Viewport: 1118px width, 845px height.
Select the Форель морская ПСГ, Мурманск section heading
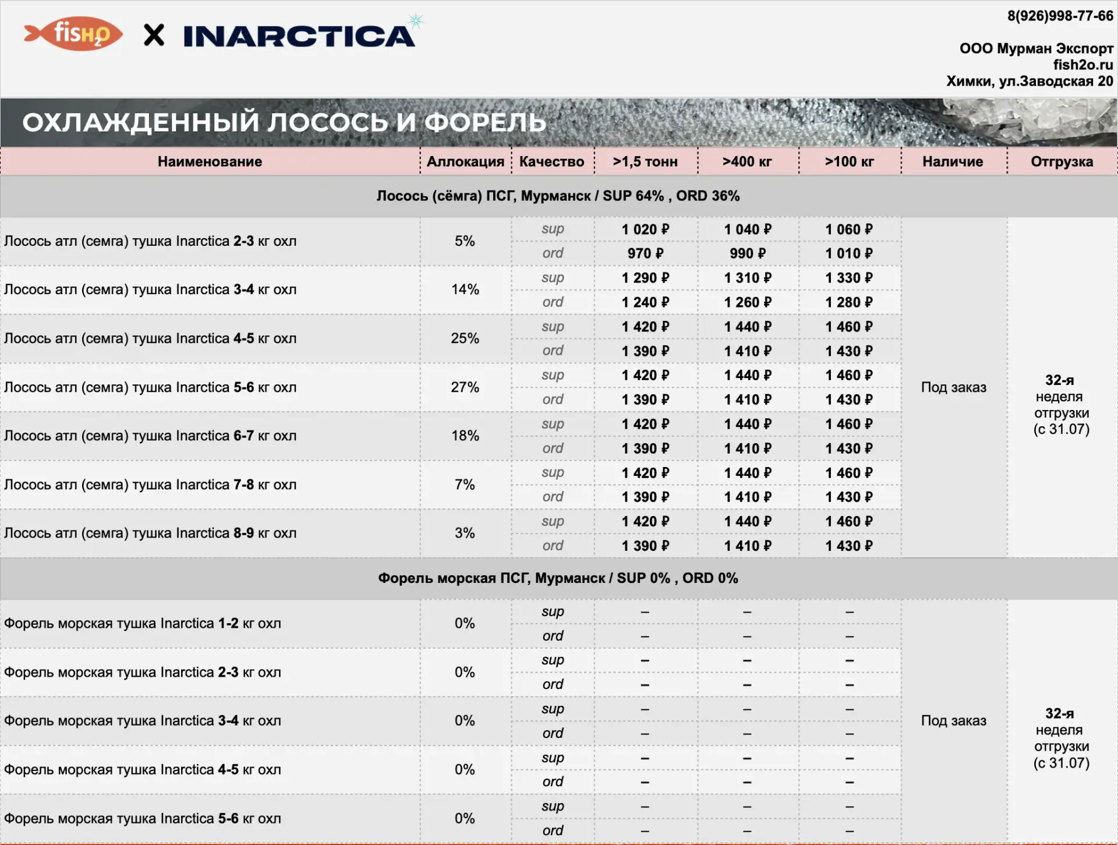coord(558,578)
